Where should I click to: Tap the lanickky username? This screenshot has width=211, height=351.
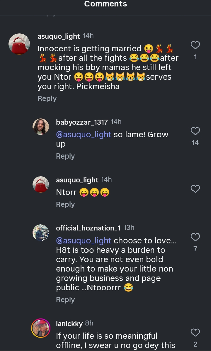coord(69,323)
